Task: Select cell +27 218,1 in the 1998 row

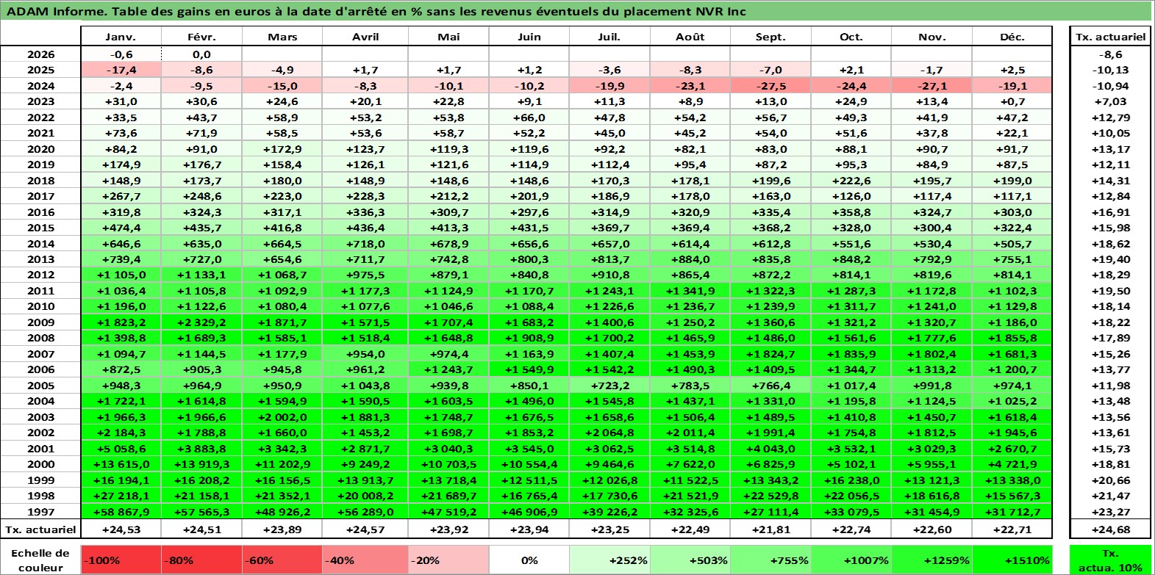Action: click(121, 496)
